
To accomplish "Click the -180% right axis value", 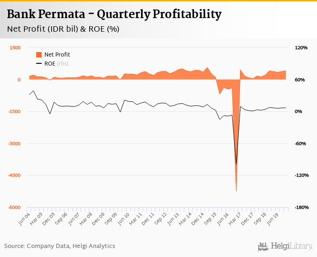I will coord(302,207).
